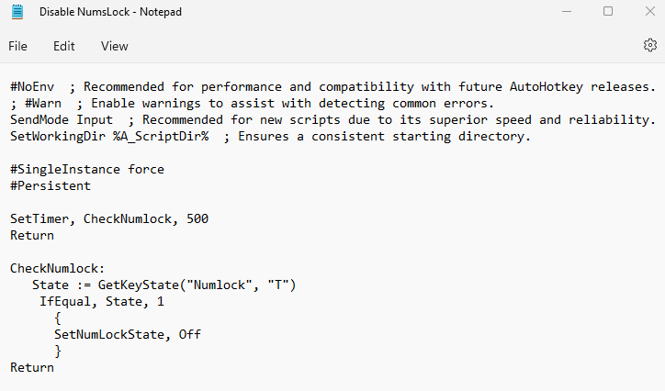The image size is (665, 391).
Task: Place cursor on '#SingleInstance force' line
Action: click(87, 169)
